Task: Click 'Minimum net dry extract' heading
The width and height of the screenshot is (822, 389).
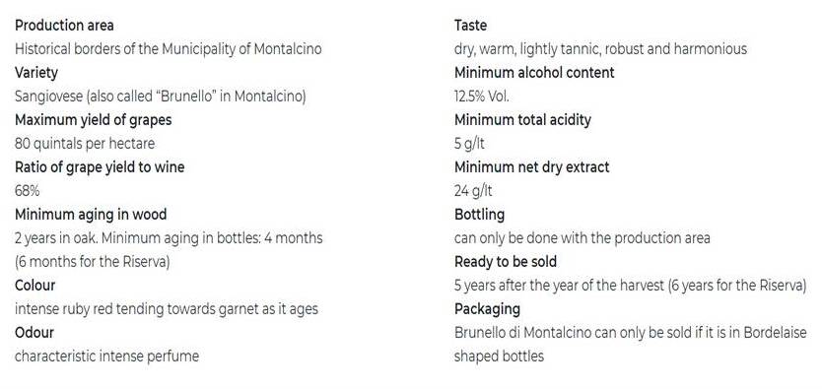Action: click(531, 167)
